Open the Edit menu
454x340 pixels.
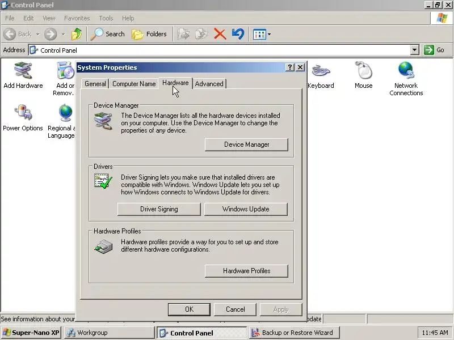click(x=28, y=18)
